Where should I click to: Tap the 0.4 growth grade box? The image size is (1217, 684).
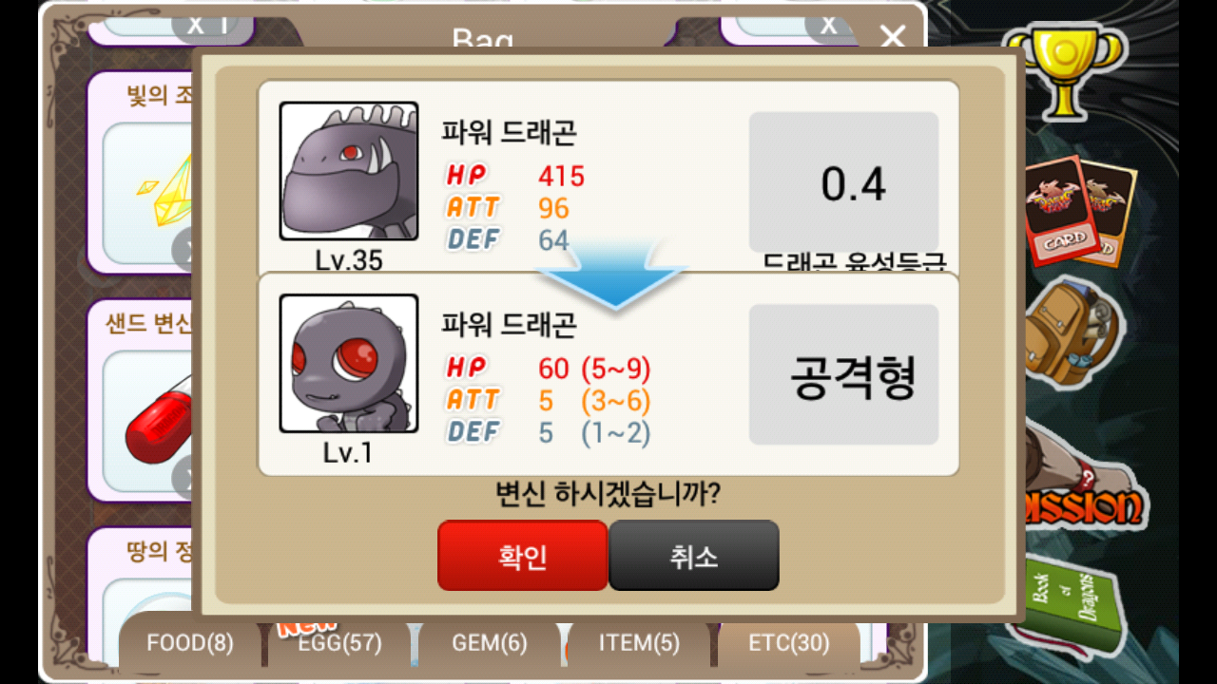click(x=844, y=182)
